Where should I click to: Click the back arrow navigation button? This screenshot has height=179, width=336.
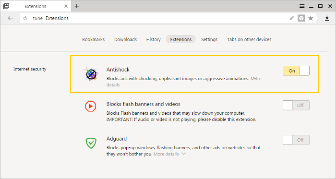(x=10, y=18)
